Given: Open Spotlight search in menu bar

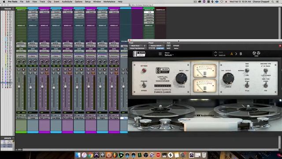Looking at the screenshot, I should 273,2.
